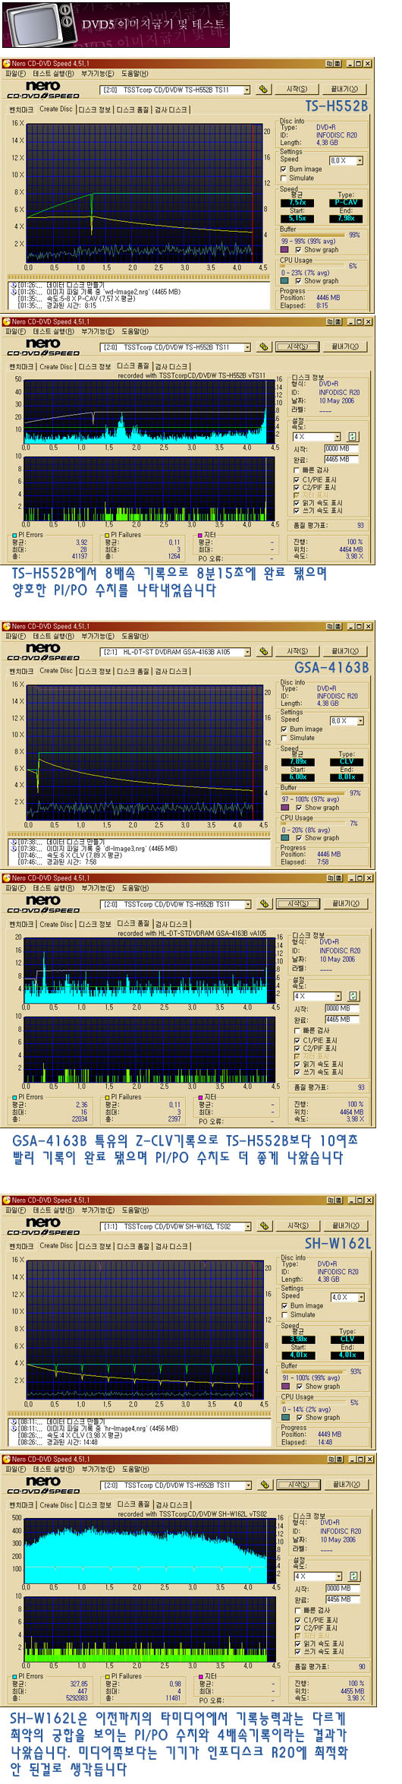Click the drive options icon in GSA-4163B burn window
This screenshot has width=402, height=1784.
265,651
